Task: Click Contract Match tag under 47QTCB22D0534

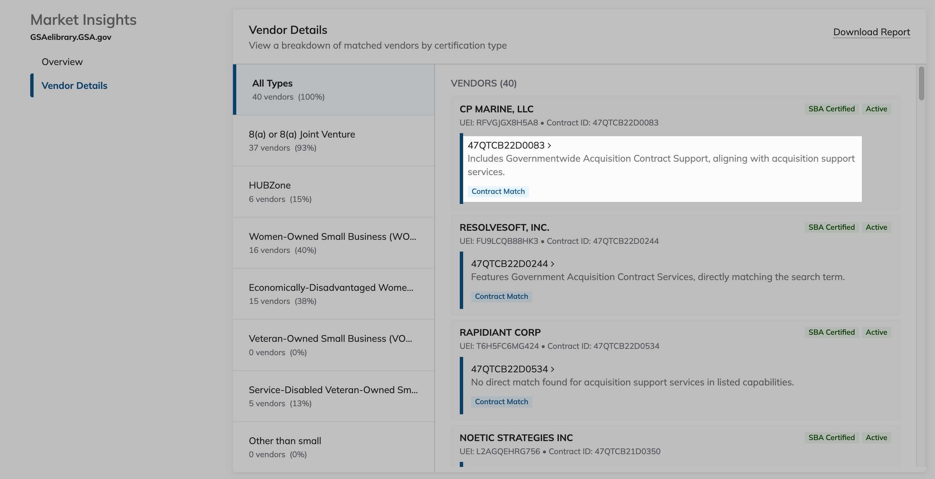Action: click(501, 402)
